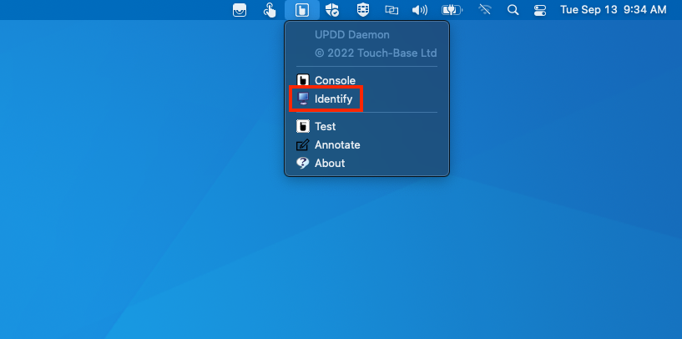Select About in the UPDD menu
Image resolution: width=682 pixels, height=339 pixels.
(366, 163)
